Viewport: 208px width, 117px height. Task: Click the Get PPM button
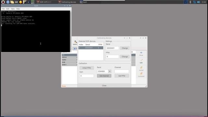122,76
